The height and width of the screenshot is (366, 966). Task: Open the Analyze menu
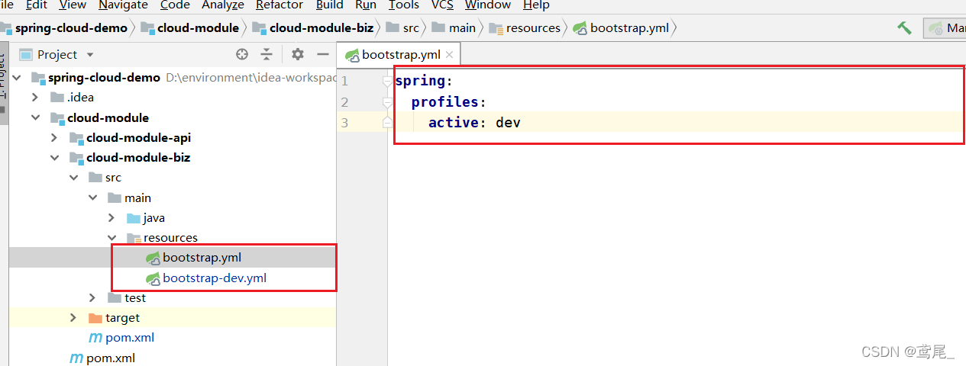click(x=223, y=5)
